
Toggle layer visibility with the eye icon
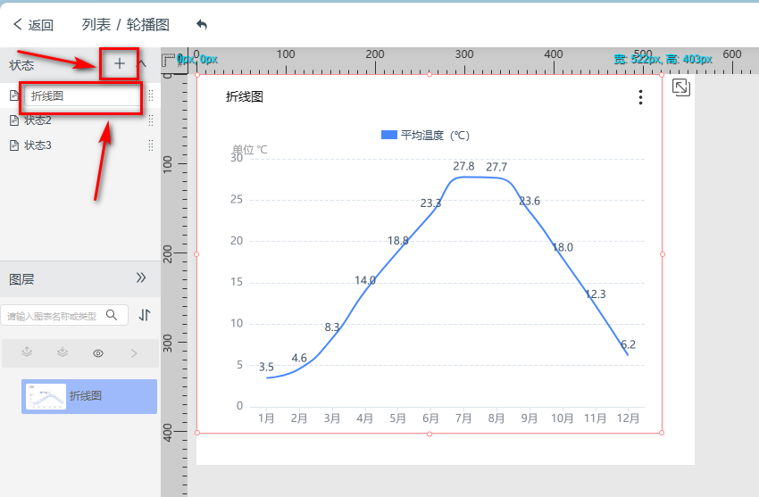98,353
